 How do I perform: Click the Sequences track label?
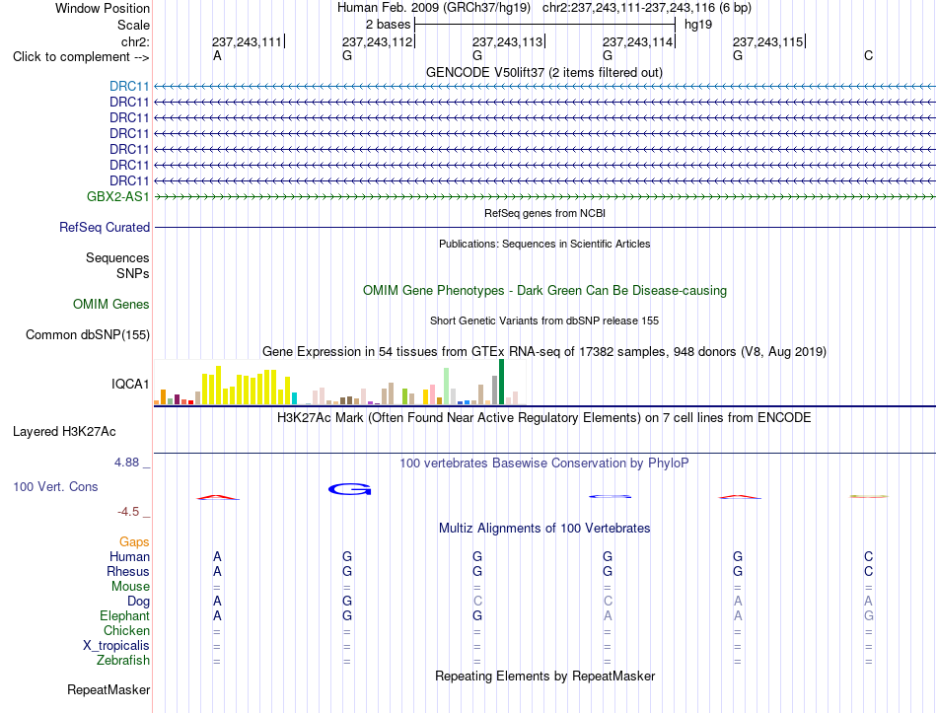pyautogui.click(x=117, y=257)
